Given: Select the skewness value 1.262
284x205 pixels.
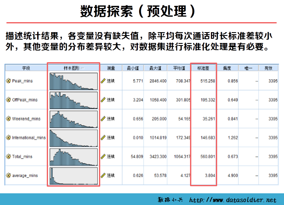Looking at the screenshot, I should click(x=233, y=138).
